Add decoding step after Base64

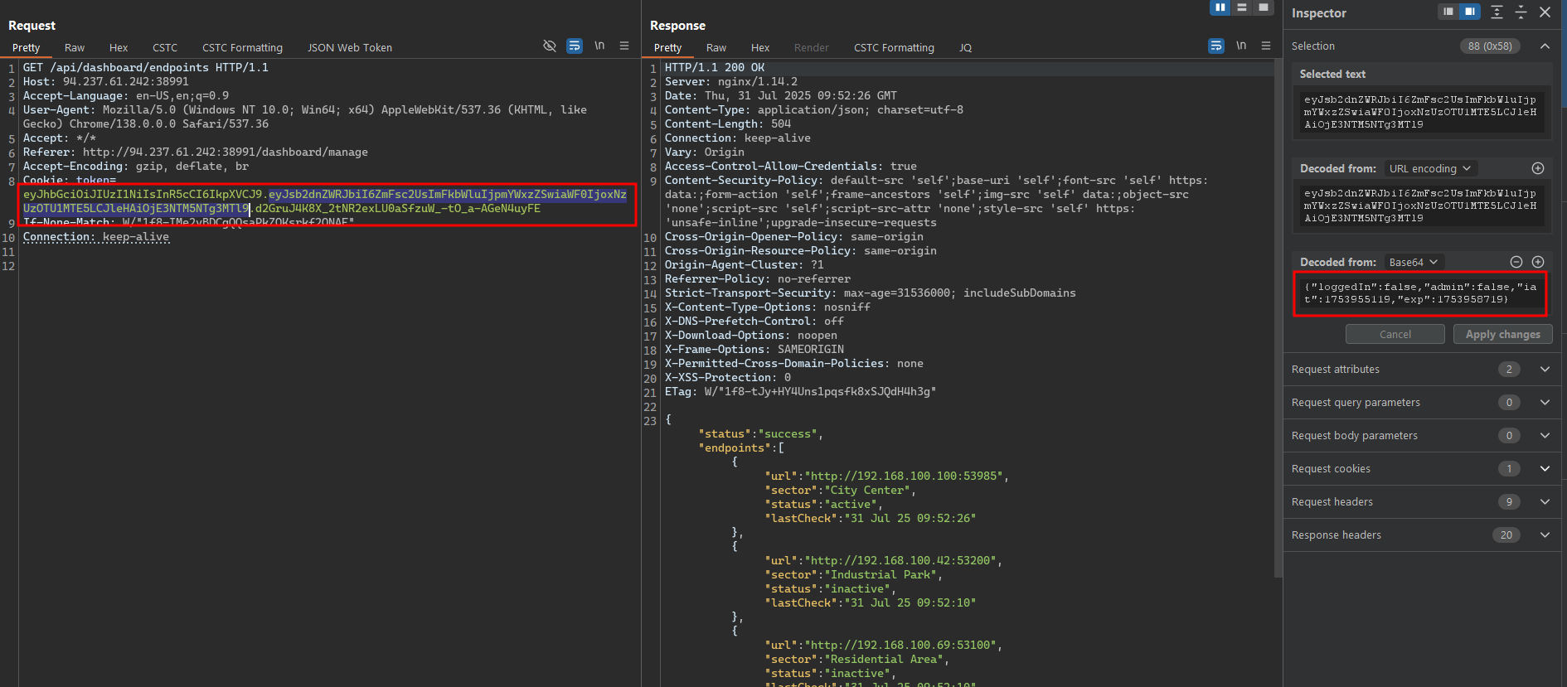pos(1538,262)
